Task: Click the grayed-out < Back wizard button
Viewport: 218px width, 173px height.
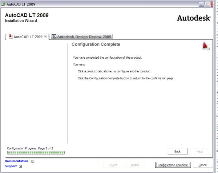Action: pyautogui.click(x=113, y=165)
